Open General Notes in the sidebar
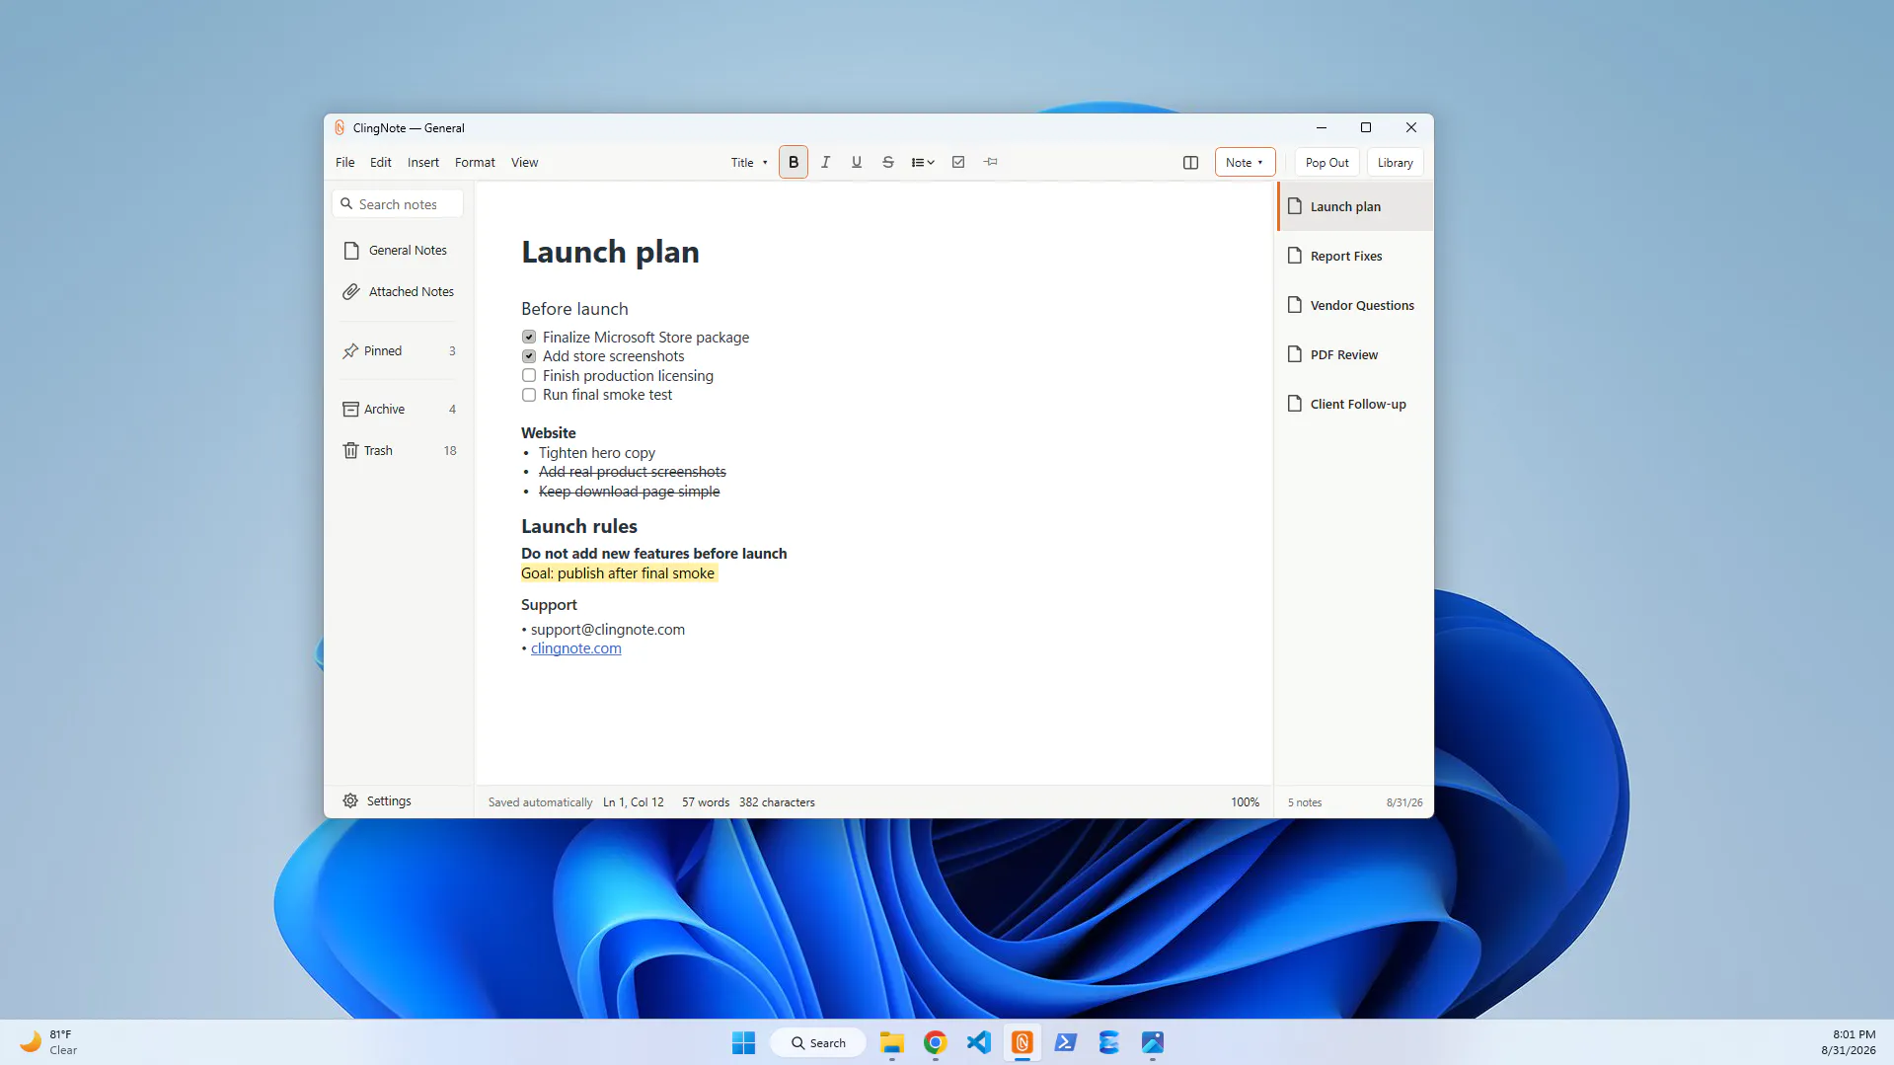 pos(398,251)
